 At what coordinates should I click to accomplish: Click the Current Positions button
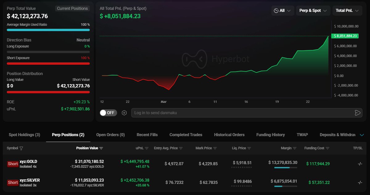tap(72, 8)
